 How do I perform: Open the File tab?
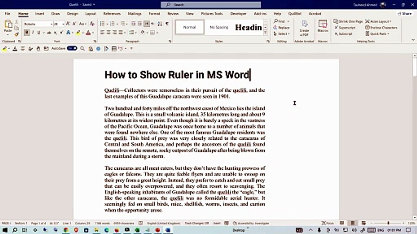[7, 14]
